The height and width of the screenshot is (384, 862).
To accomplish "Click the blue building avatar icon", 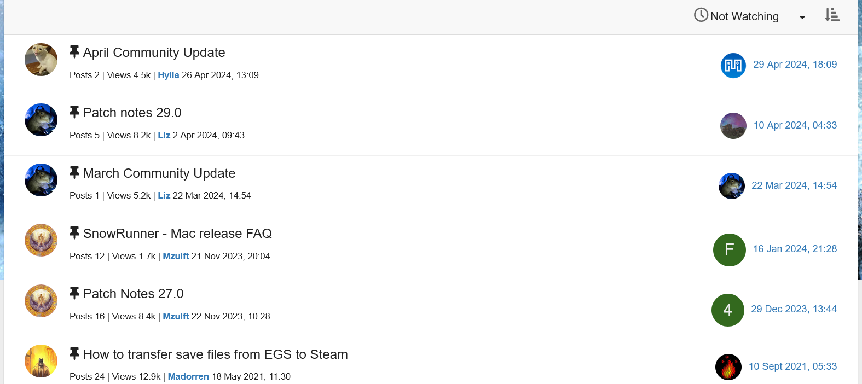I will pyautogui.click(x=733, y=66).
